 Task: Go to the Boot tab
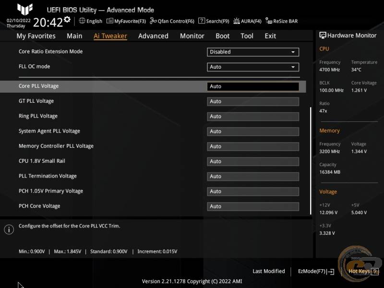(x=222, y=36)
